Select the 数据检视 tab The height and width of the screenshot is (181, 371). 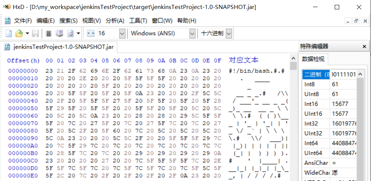coord(313,59)
